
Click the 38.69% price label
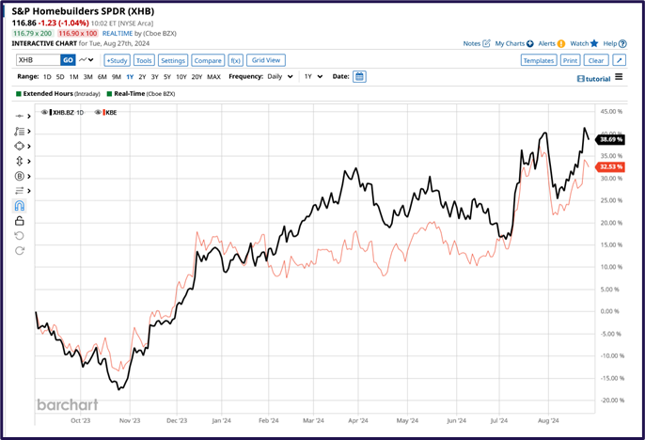click(x=611, y=140)
